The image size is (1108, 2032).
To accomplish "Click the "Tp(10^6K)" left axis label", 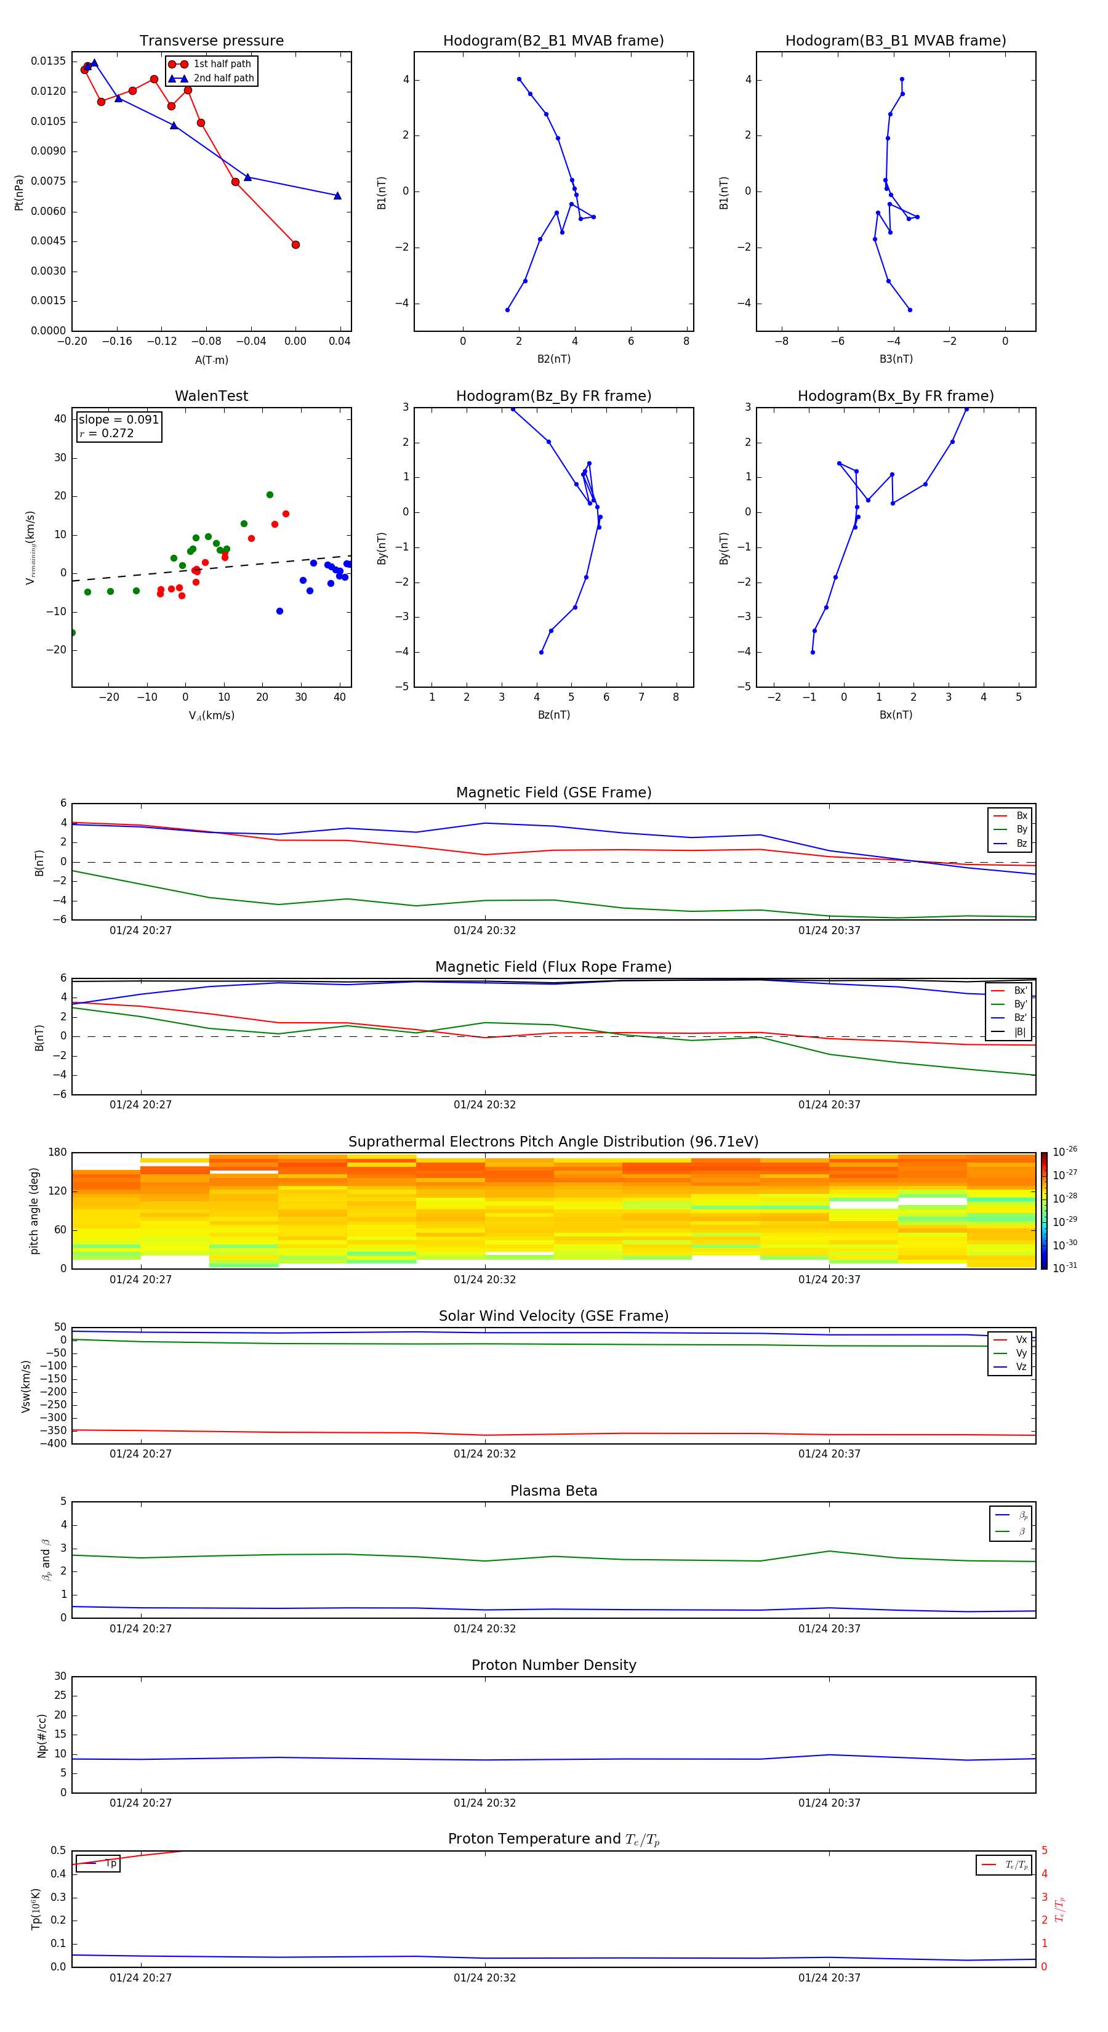I will [x=36, y=1909].
